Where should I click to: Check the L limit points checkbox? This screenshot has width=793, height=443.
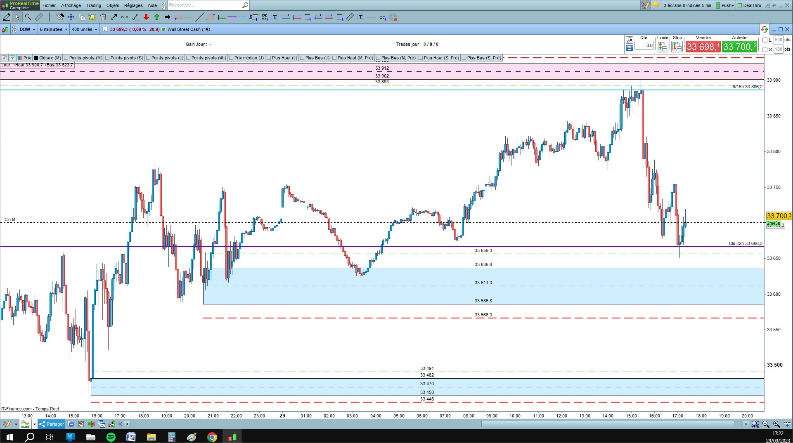(765, 40)
